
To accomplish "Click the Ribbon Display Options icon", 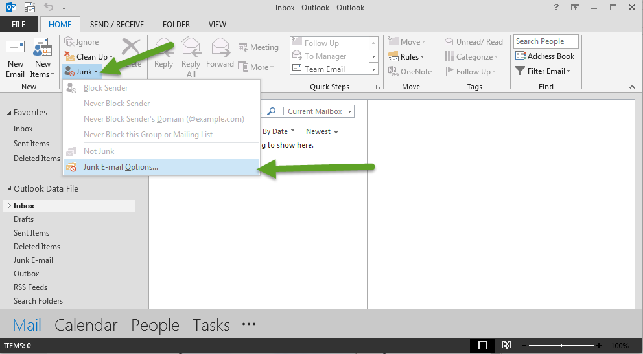I will click(576, 7).
